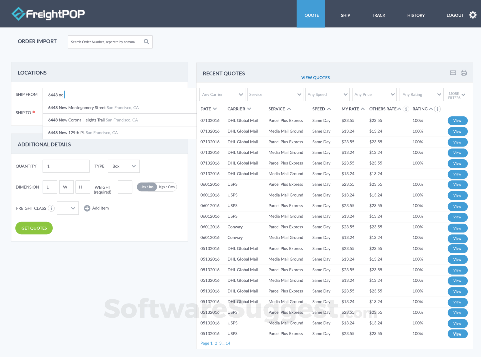The width and height of the screenshot is (481, 358).
Task: Open the package Type dropdown
Action: pos(123,166)
